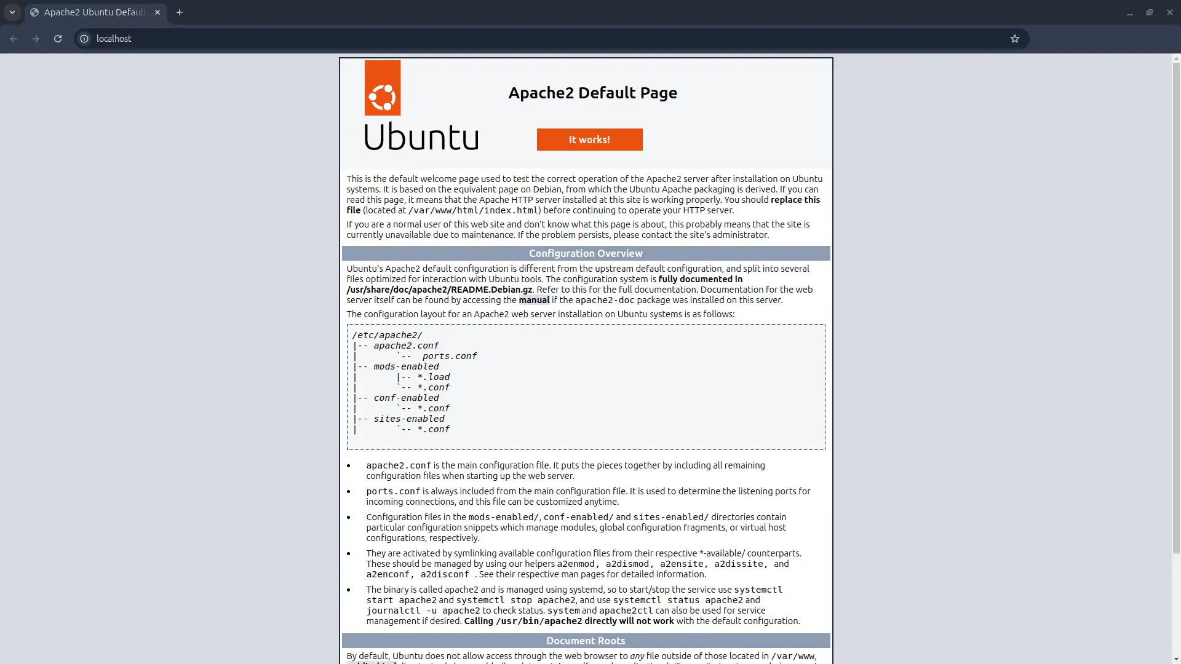Screen dimensions: 1181x664
Task: Click the back navigation arrow
Action: click(14, 39)
